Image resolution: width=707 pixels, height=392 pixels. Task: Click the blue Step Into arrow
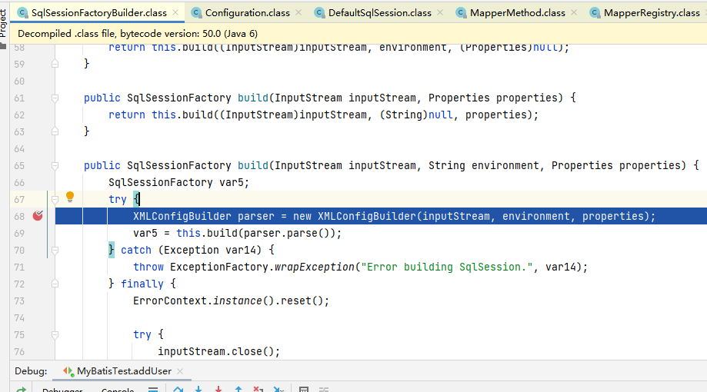pyautogui.click(x=198, y=389)
